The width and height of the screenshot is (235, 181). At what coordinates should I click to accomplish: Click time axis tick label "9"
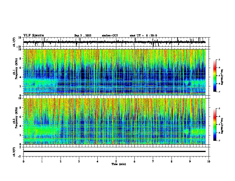click(x=190, y=161)
